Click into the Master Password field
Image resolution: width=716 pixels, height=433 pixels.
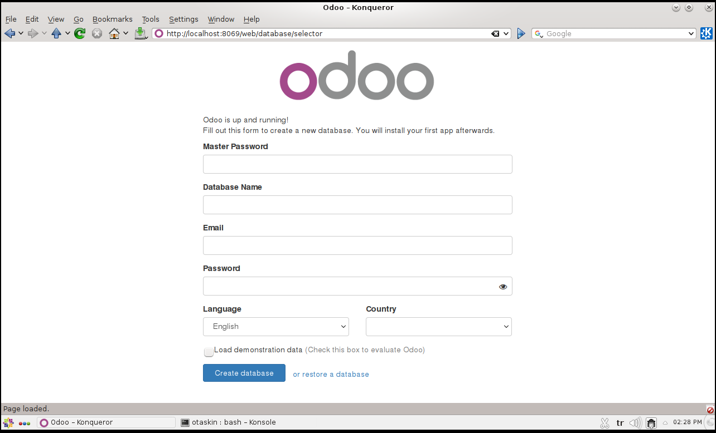coord(357,164)
